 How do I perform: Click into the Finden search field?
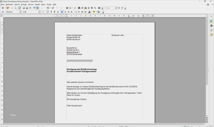point(110,8)
